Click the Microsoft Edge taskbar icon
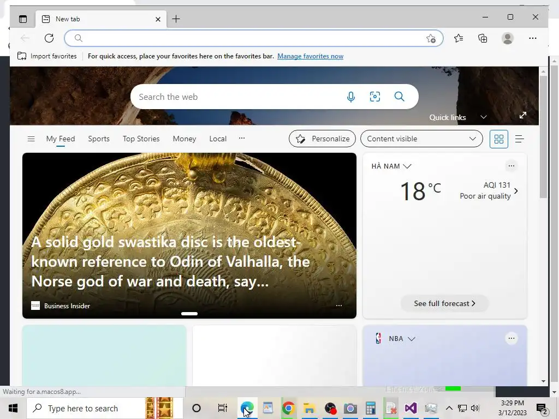 coord(247,408)
